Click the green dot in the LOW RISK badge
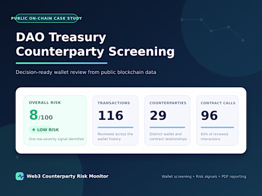This screenshot has width=262, height=196. point(34,130)
